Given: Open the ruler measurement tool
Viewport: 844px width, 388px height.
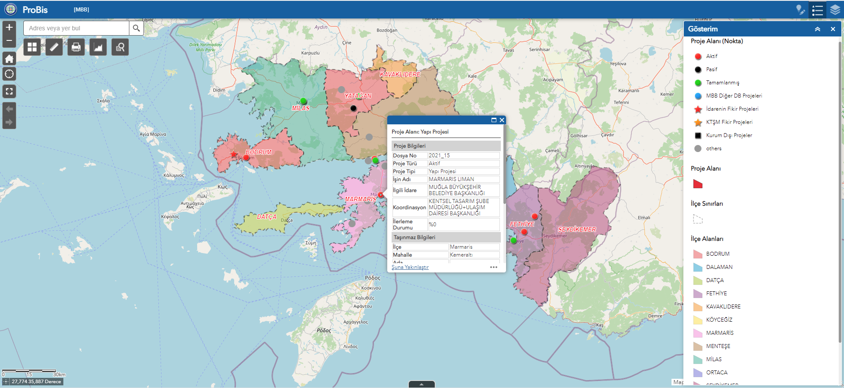Looking at the screenshot, I should 54,47.
